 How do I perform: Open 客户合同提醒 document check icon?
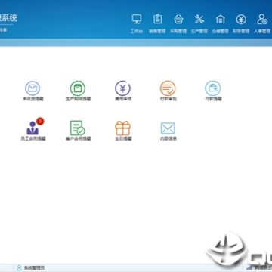click(78, 128)
